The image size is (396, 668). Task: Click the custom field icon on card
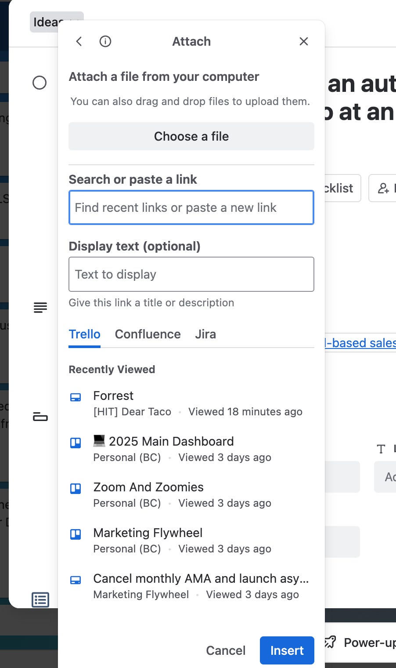[40, 417]
